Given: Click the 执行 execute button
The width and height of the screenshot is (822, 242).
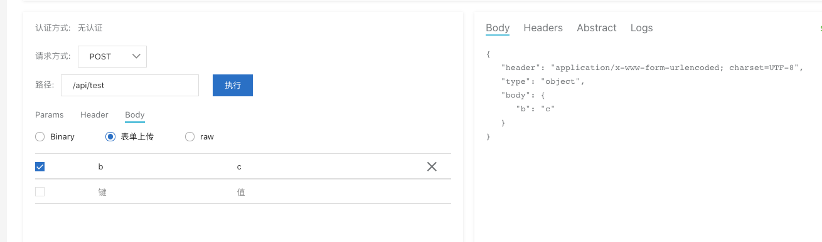Looking at the screenshot, I should click(x=233, y=85).
